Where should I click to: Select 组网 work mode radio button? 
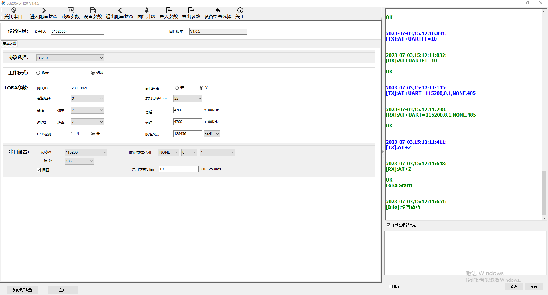93,73
